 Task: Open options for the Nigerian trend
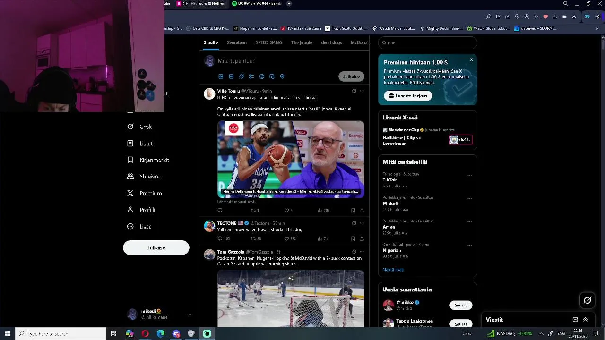pyautogui.click(x=469, y=246)
